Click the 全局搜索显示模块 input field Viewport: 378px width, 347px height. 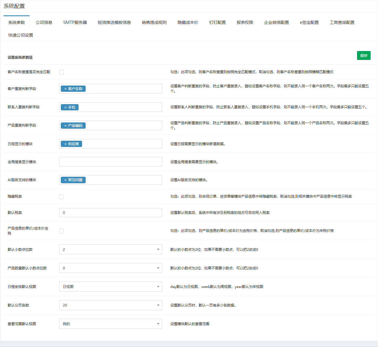[x=110, y=162]
